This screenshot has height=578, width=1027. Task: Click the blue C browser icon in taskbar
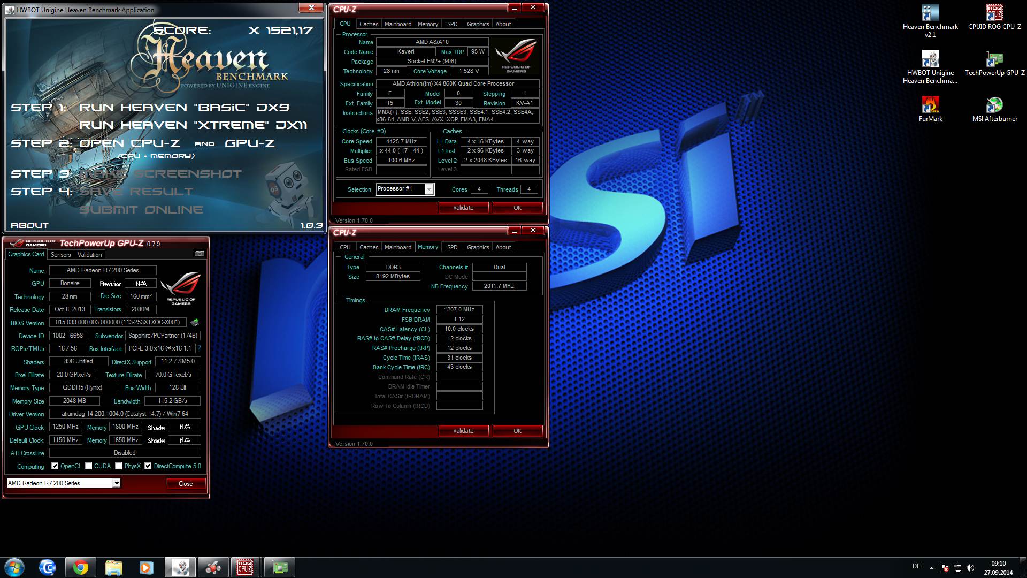tap(48, 567)
